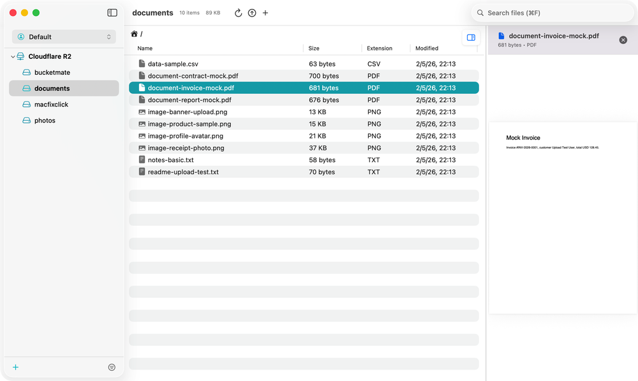Click the root slash breadcrumb

coord(141,34)
